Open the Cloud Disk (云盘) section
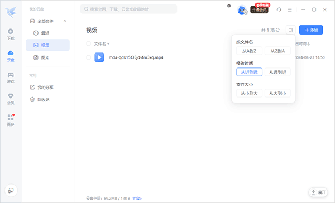Screen dimensions: 335x203 point(11,56)
